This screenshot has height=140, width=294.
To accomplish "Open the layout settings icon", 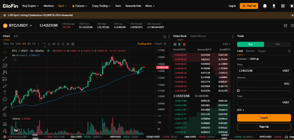I will pos(286,25).
